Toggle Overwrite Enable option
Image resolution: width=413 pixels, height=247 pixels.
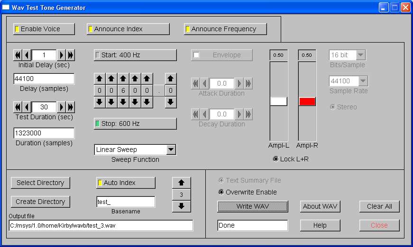coord(221,192)
